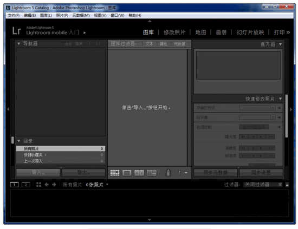
Task: Hide right panel group arrow
Action: point(291,109)
